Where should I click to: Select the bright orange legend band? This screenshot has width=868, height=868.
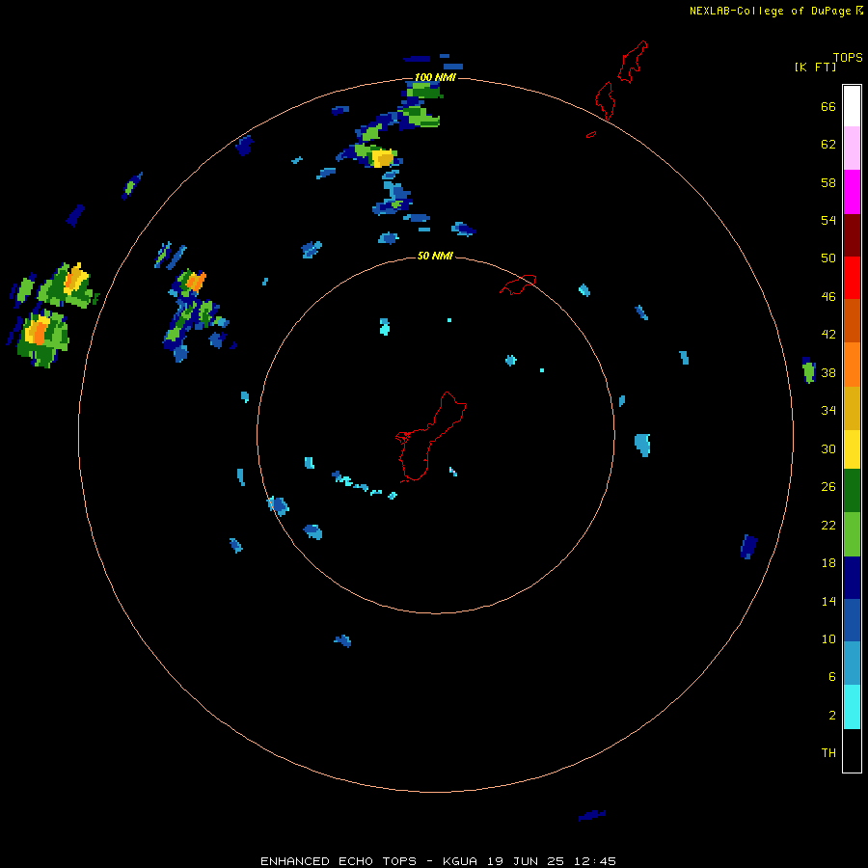pyautogui.click(x=852, y=365)
